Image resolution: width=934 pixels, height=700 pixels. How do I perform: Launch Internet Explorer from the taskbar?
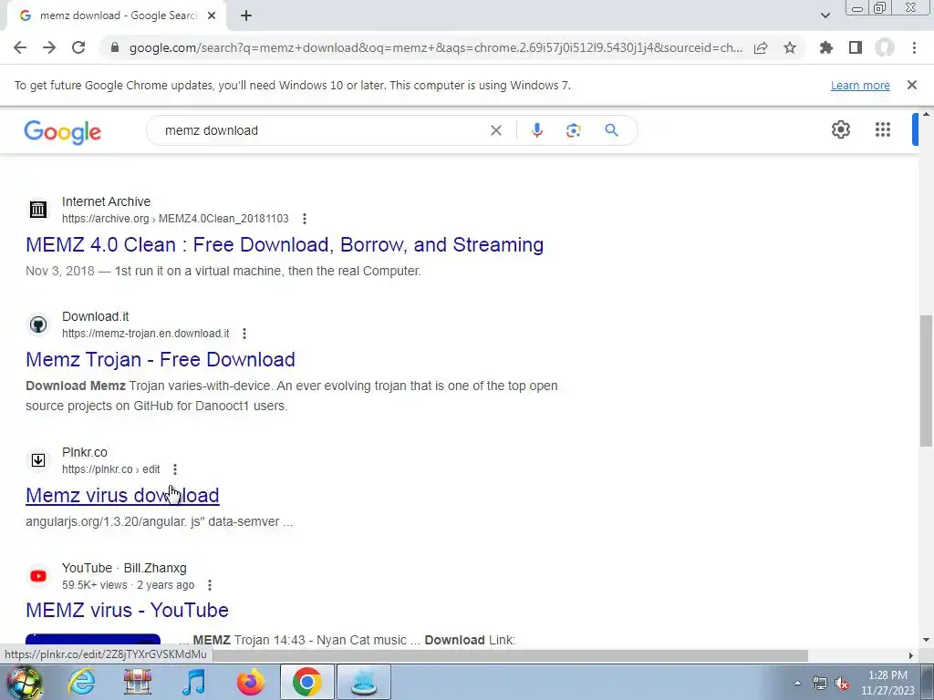(81, 682)
